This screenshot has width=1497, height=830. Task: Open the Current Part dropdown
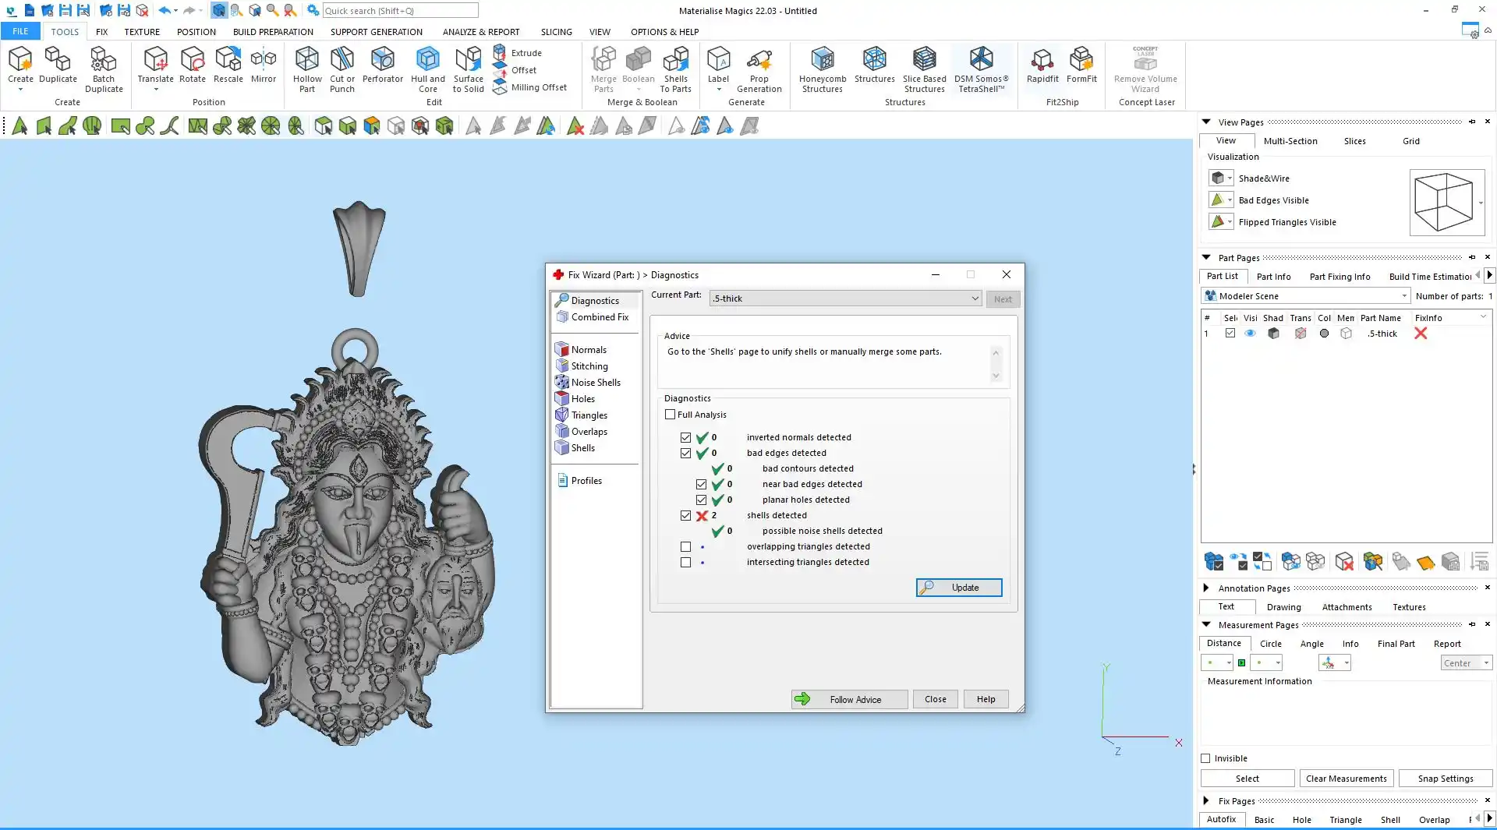point(975,298)
